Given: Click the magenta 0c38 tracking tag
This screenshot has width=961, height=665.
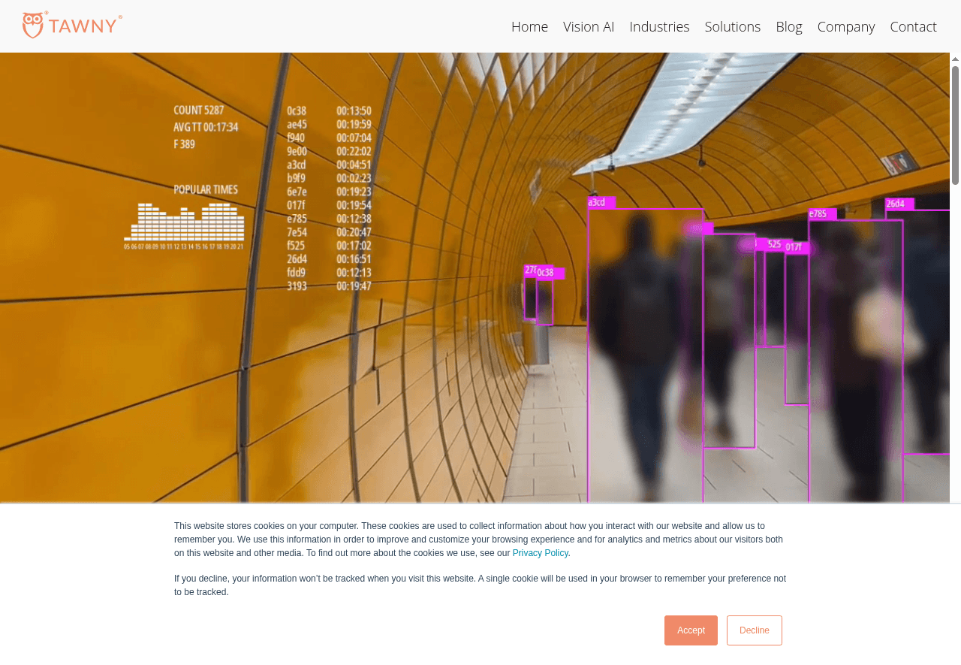Looking at the screenshot, I should [548, 273].
